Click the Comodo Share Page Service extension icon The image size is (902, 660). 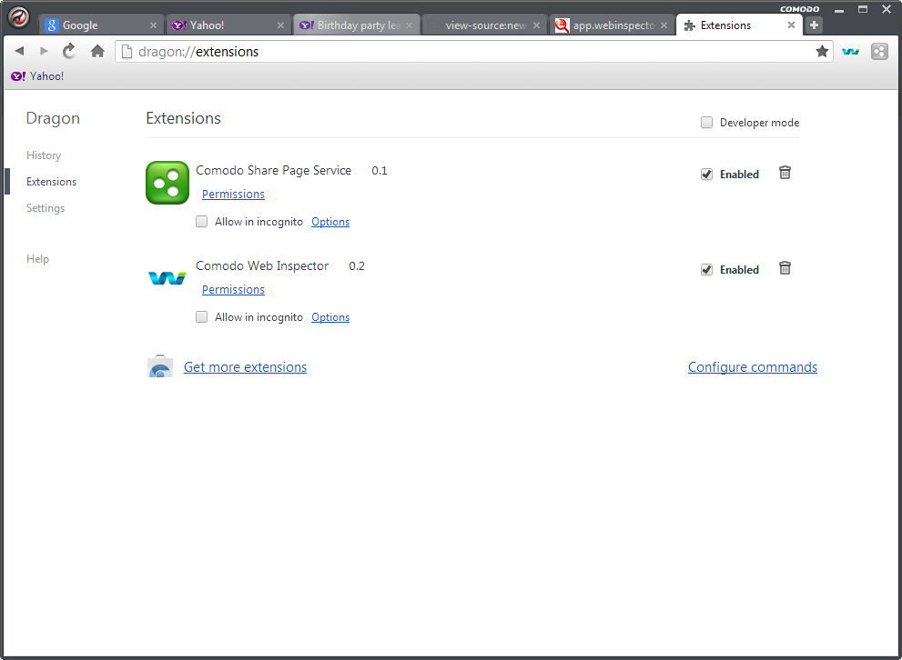coord(167,182)
